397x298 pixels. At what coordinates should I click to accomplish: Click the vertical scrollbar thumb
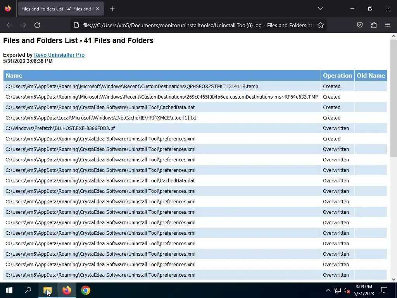coord(394,99)
